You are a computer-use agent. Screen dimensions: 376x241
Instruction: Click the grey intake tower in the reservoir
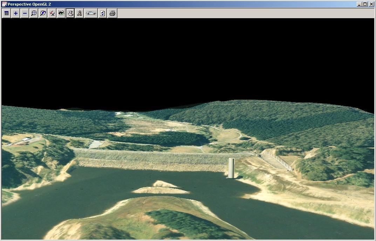[x=231, y=168]
